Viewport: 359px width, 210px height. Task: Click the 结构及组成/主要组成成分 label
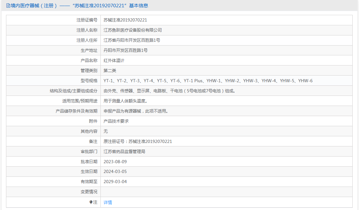[74, 91]
